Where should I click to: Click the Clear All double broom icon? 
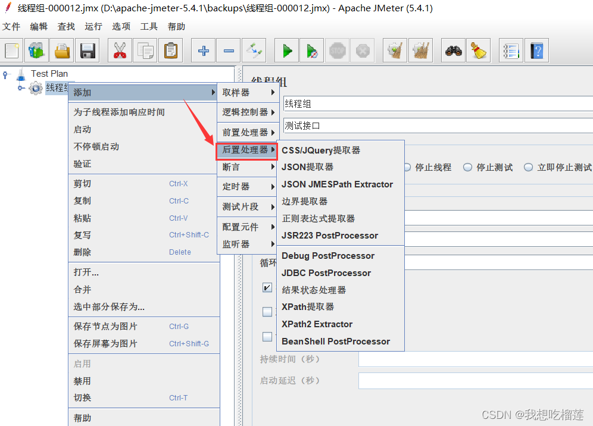tap(420, 50)
